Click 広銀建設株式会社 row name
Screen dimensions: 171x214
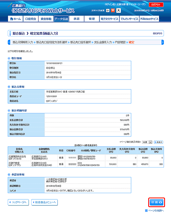click(x=17, y=157)
